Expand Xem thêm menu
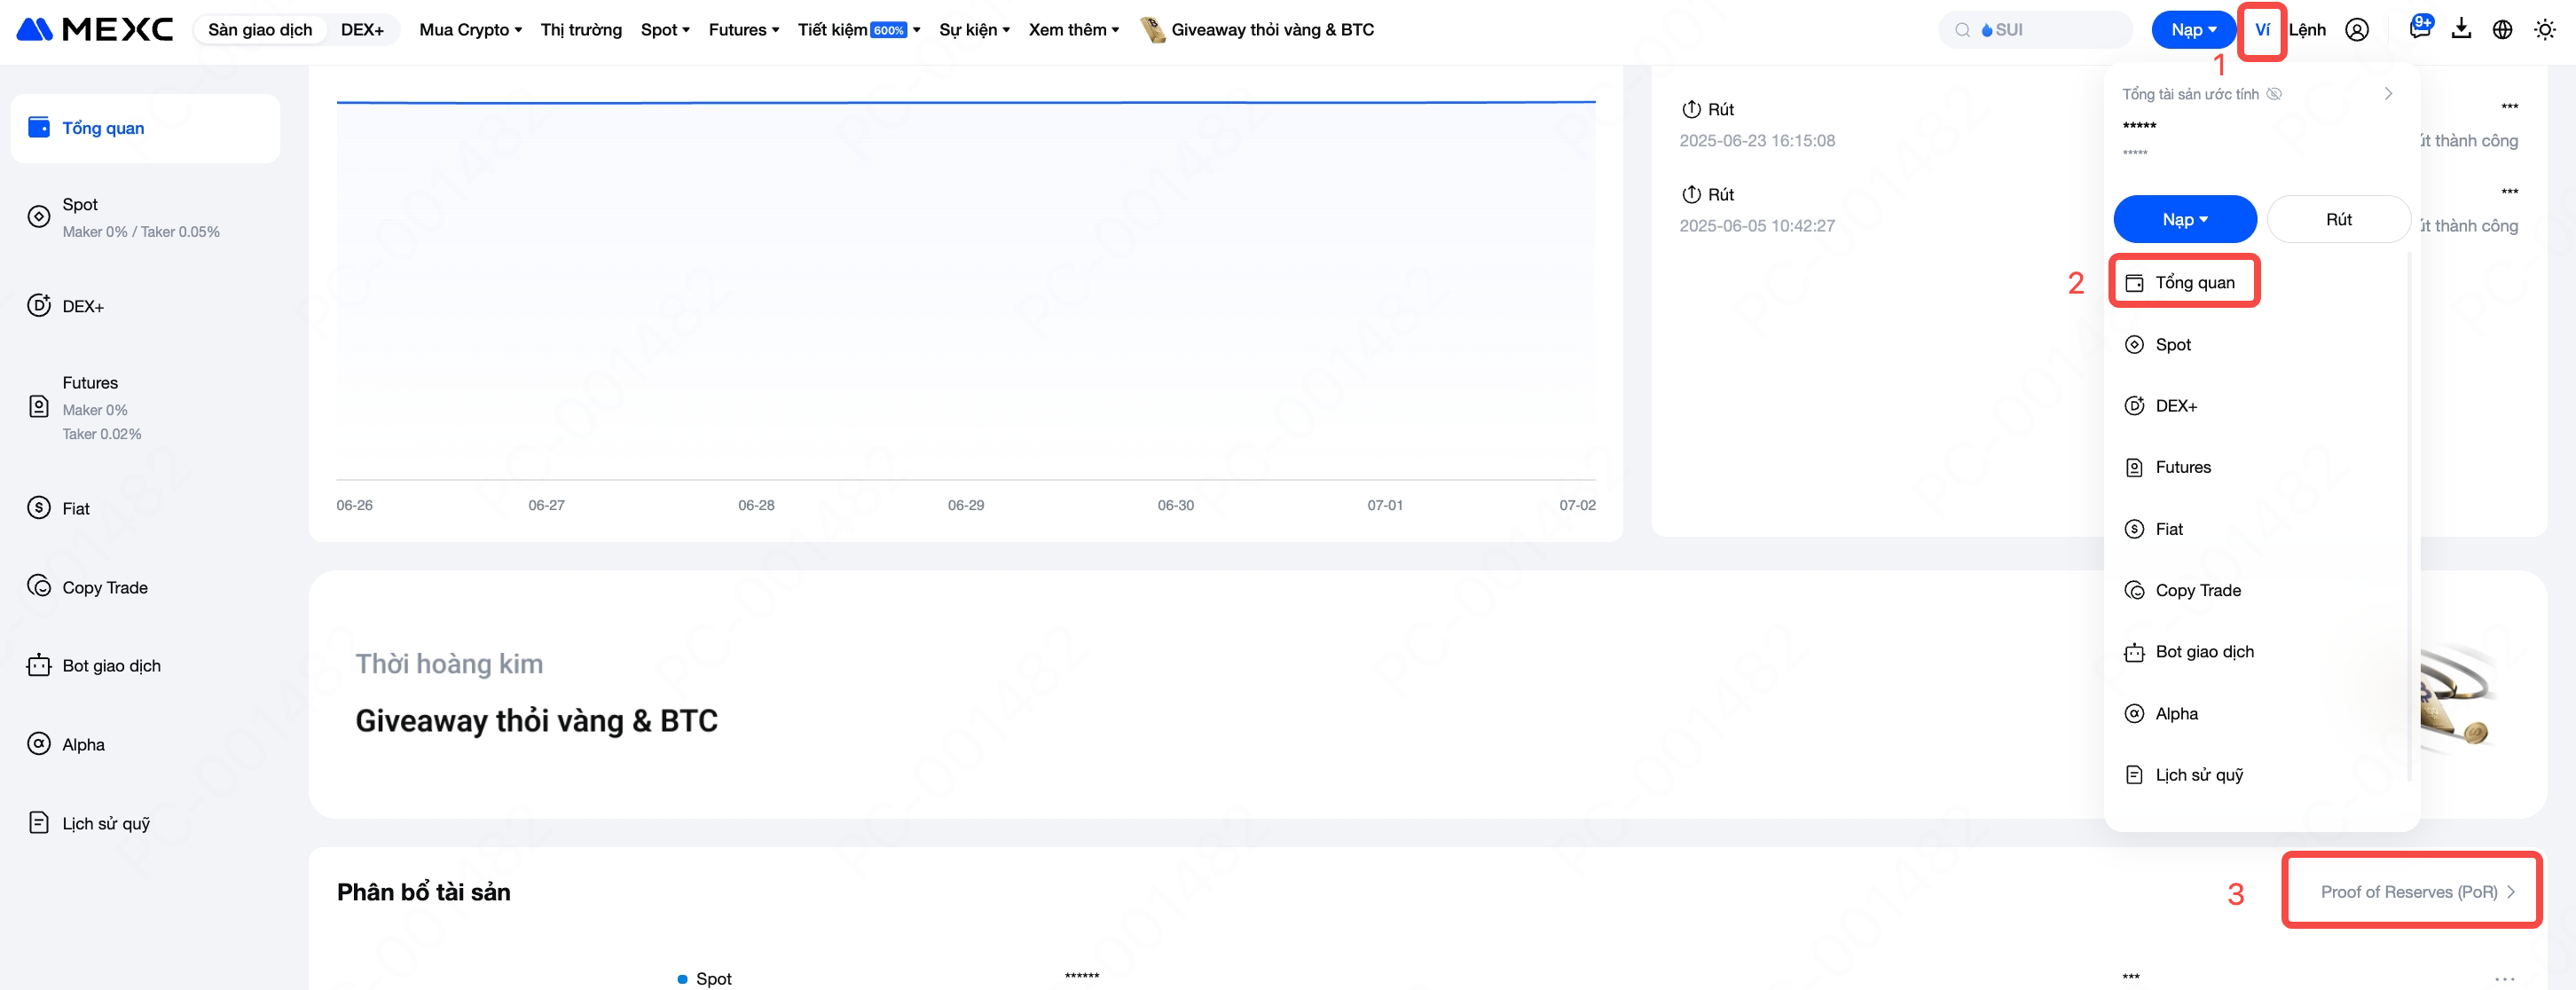2576x990 pixels. [x=1073, y=30]
